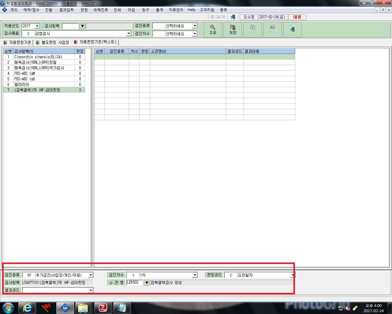Click the 검사항목 code input field at the top
The width and height of the screenshot is (392, 314).
[x=70, y=26]
